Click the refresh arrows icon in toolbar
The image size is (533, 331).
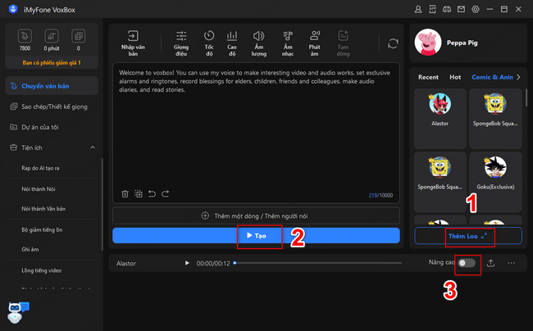(393, 43)
